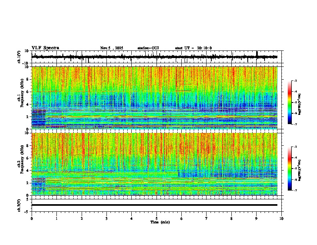Viewport: 317px width, 245px height.
Task: Click the "7" tick on the Time axis
Action: click(x=207, y=219)
